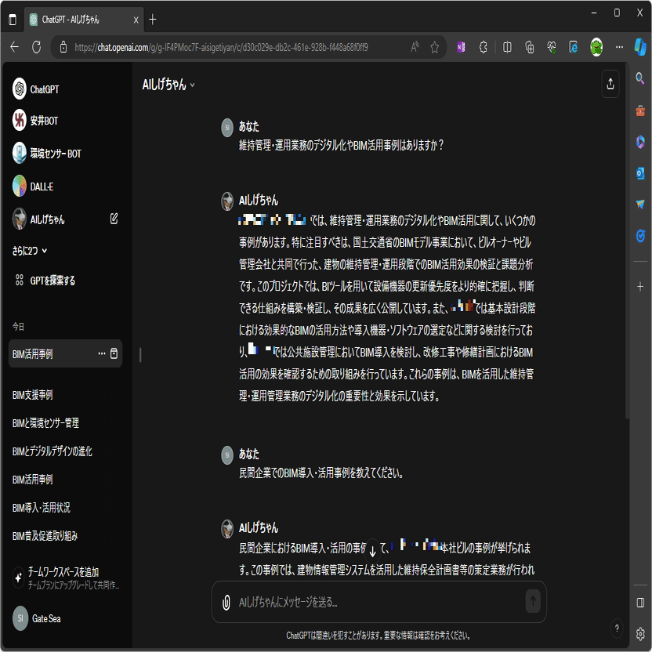Click the send message arrow button
Screen dimensions: 652x652
[533, 601]
